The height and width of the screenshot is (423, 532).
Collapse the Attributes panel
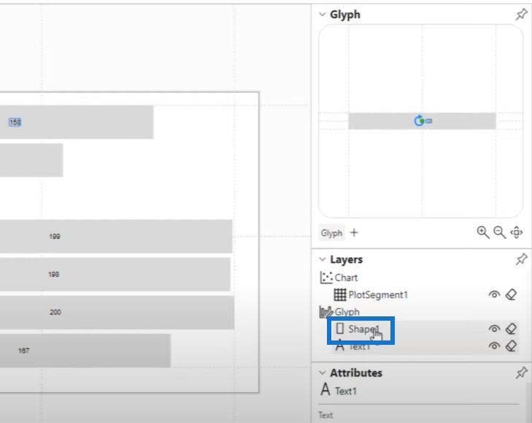[x=323, y=373]
